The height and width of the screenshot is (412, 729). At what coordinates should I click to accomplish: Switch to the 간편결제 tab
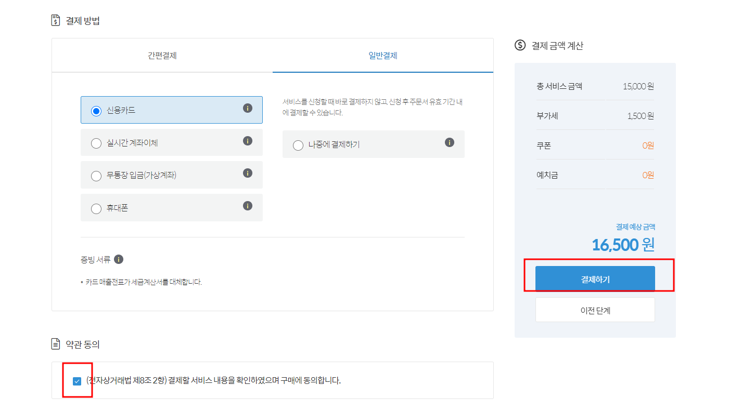point(161,55)
